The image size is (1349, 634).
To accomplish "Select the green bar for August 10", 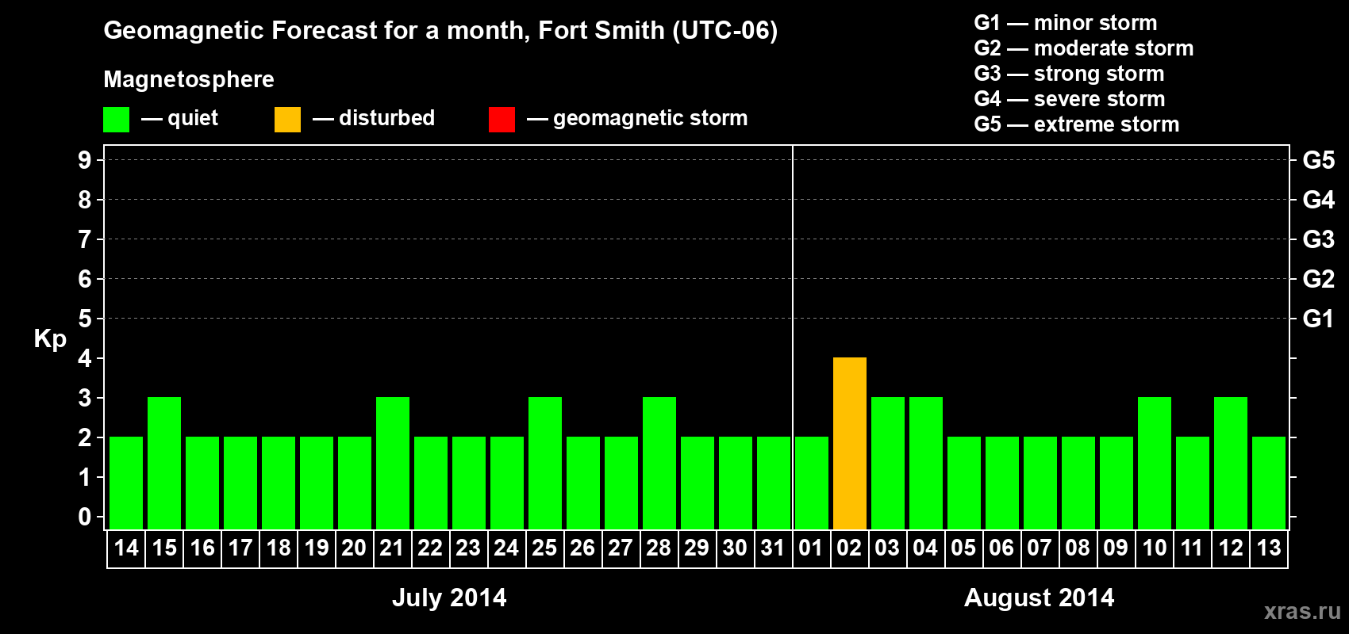I will tap(1155, 463).
